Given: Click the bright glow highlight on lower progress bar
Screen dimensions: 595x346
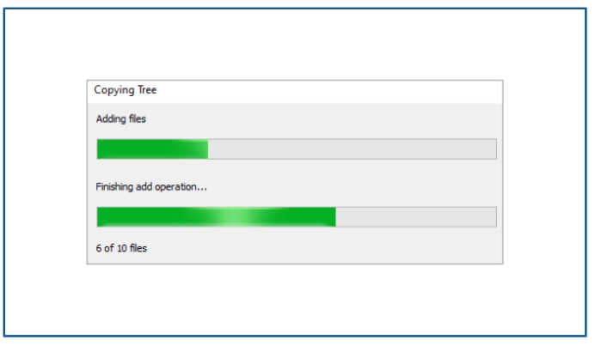Looking at the screenshot, I should tap(233, 216).
